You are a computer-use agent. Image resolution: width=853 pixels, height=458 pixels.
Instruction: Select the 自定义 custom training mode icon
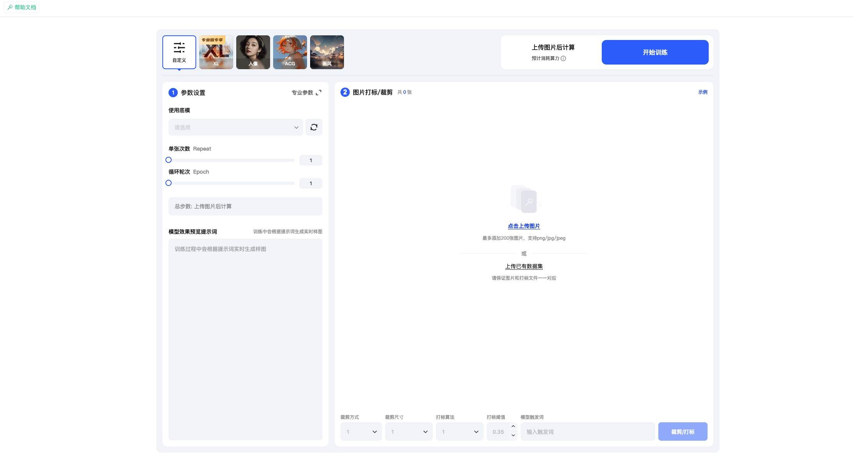coord(179,52)
